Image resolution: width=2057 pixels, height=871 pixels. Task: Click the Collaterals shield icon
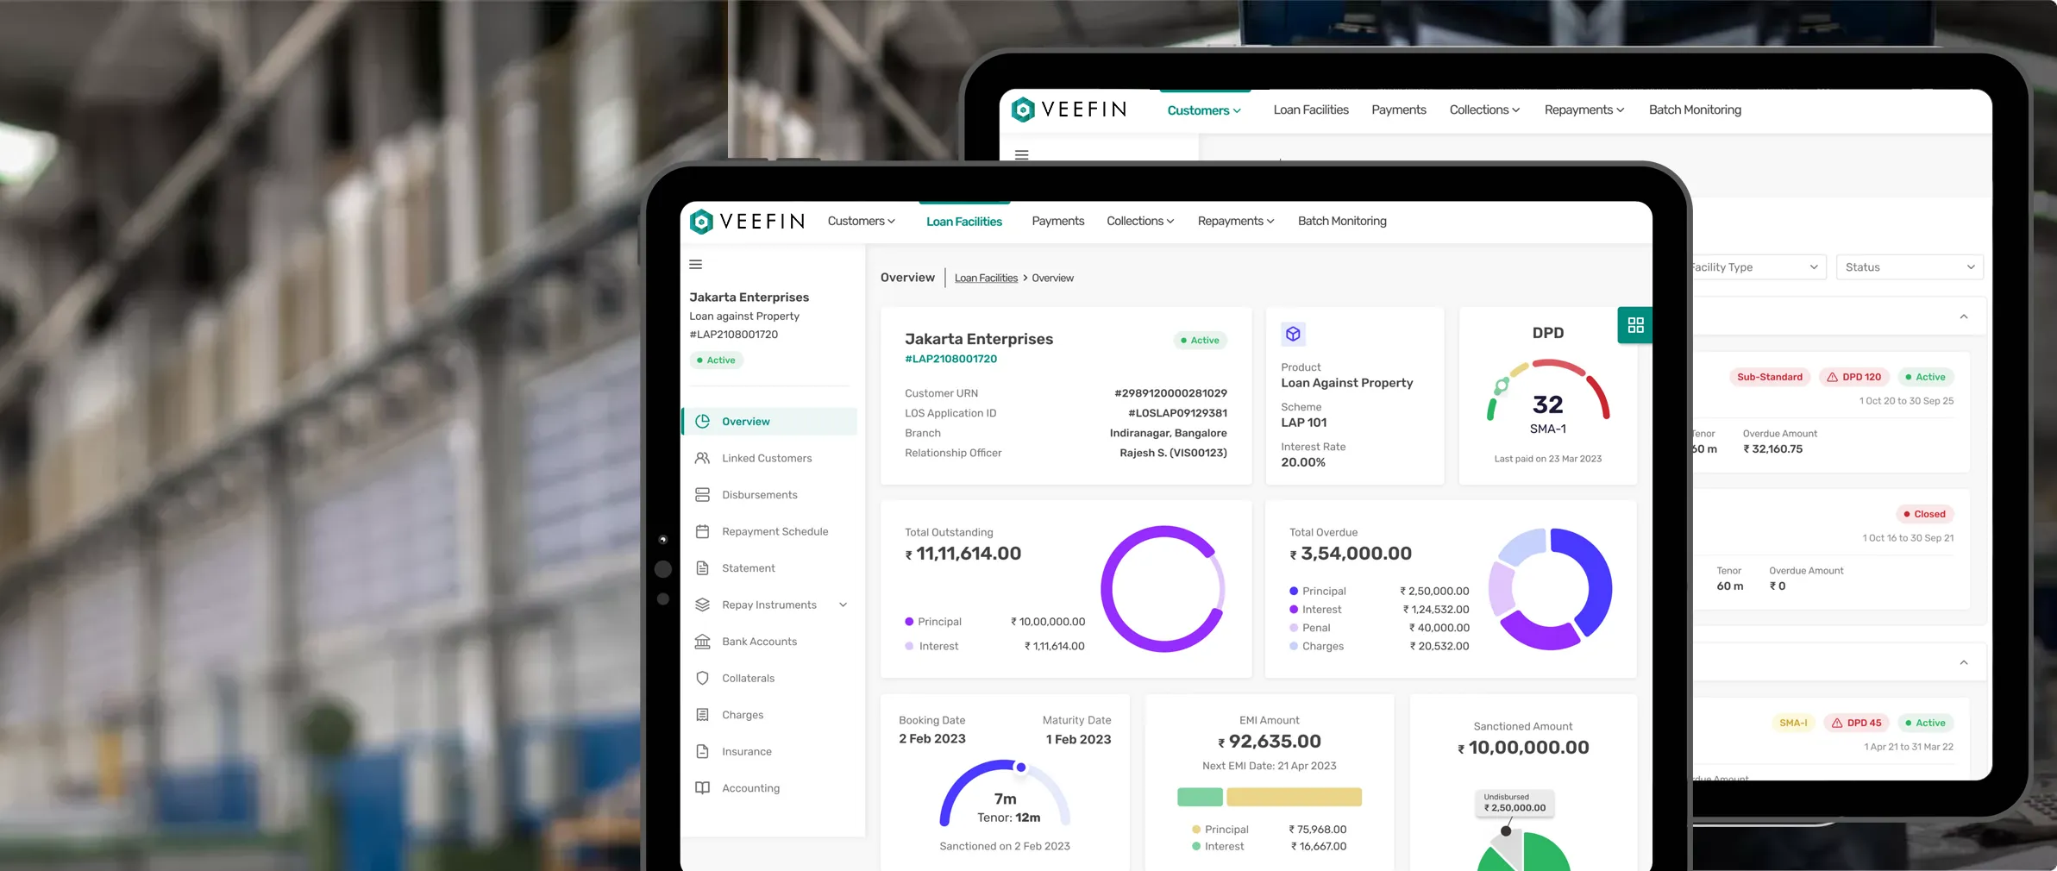point(703,679)
